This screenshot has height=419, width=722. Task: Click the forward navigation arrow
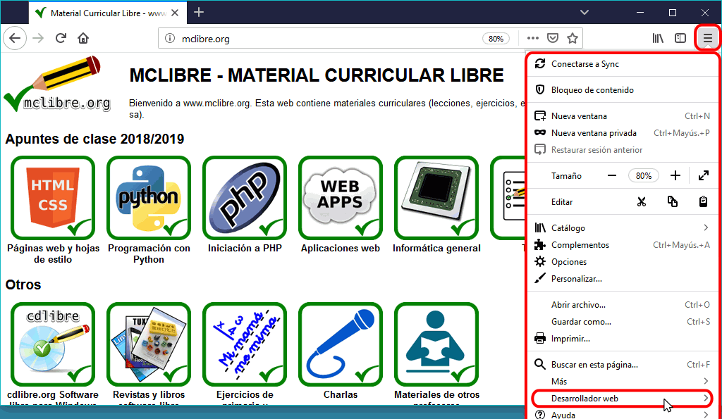[38, 38]
